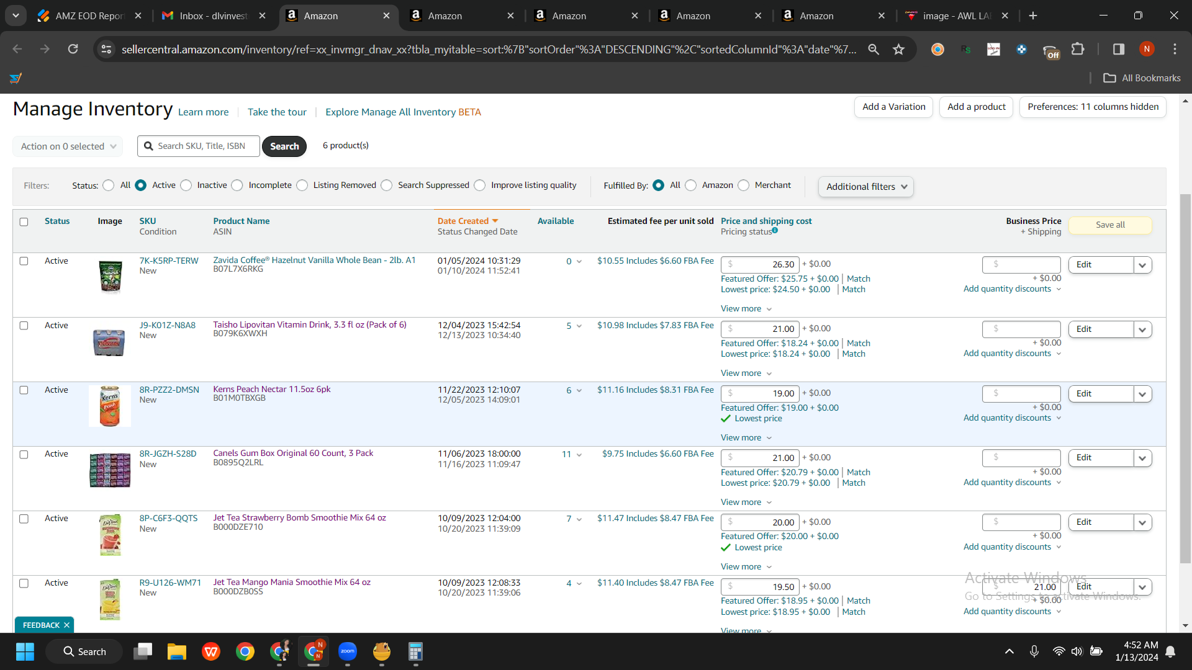Expand View more for Jet Tea Strawberry

click(x=746, y=566)
